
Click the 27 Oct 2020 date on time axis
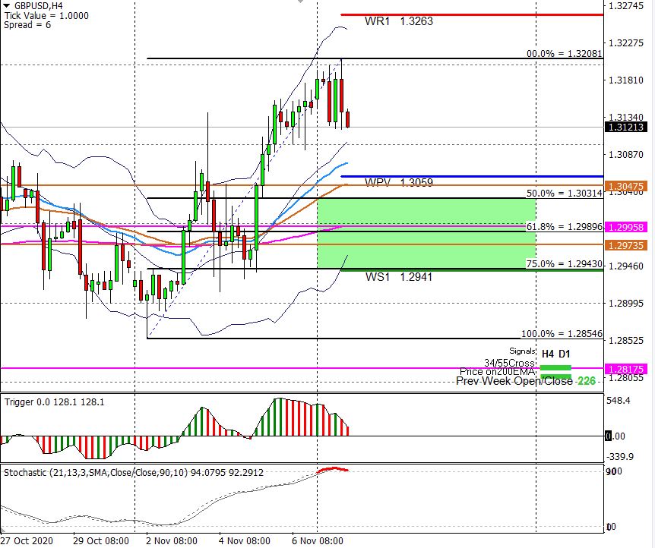(27, 541)
